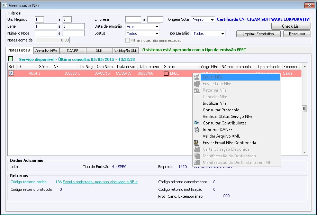Click the Enviar NFe envelope icon
The height and width of the screenshot is (215, 317).
coord(197,77)
